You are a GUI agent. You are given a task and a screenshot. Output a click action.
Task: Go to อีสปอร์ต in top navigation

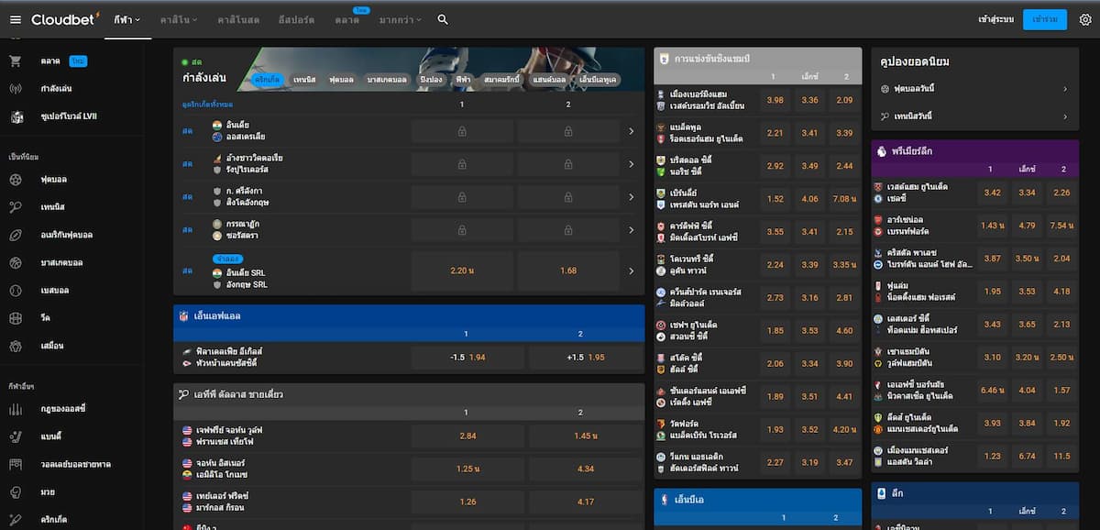click(296, 19)
